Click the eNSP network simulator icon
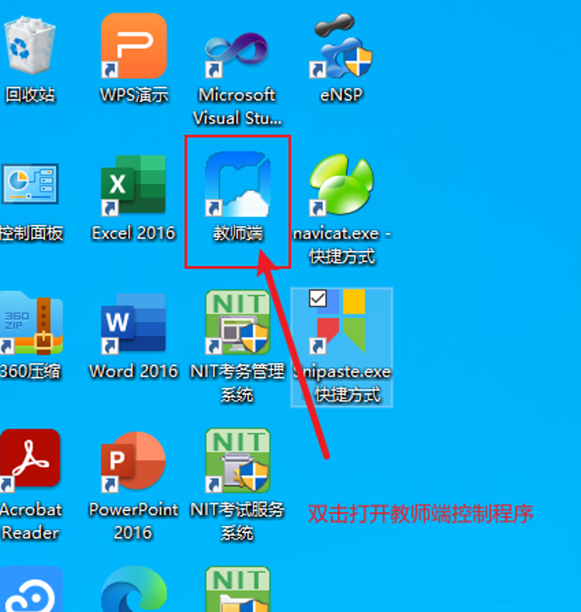 pos(342,46)
